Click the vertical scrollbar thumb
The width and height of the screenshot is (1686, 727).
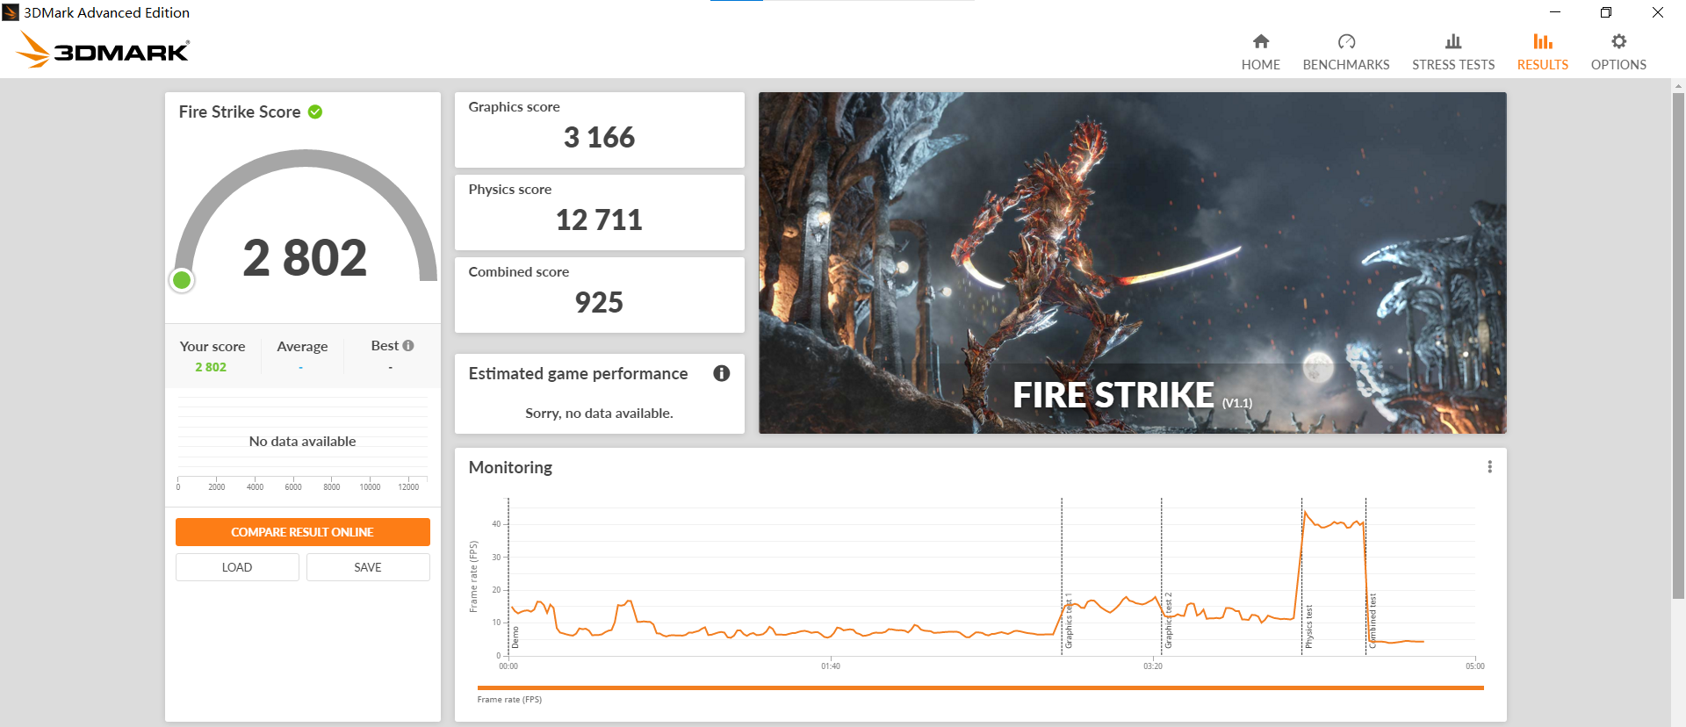(x=1678, y=347)
